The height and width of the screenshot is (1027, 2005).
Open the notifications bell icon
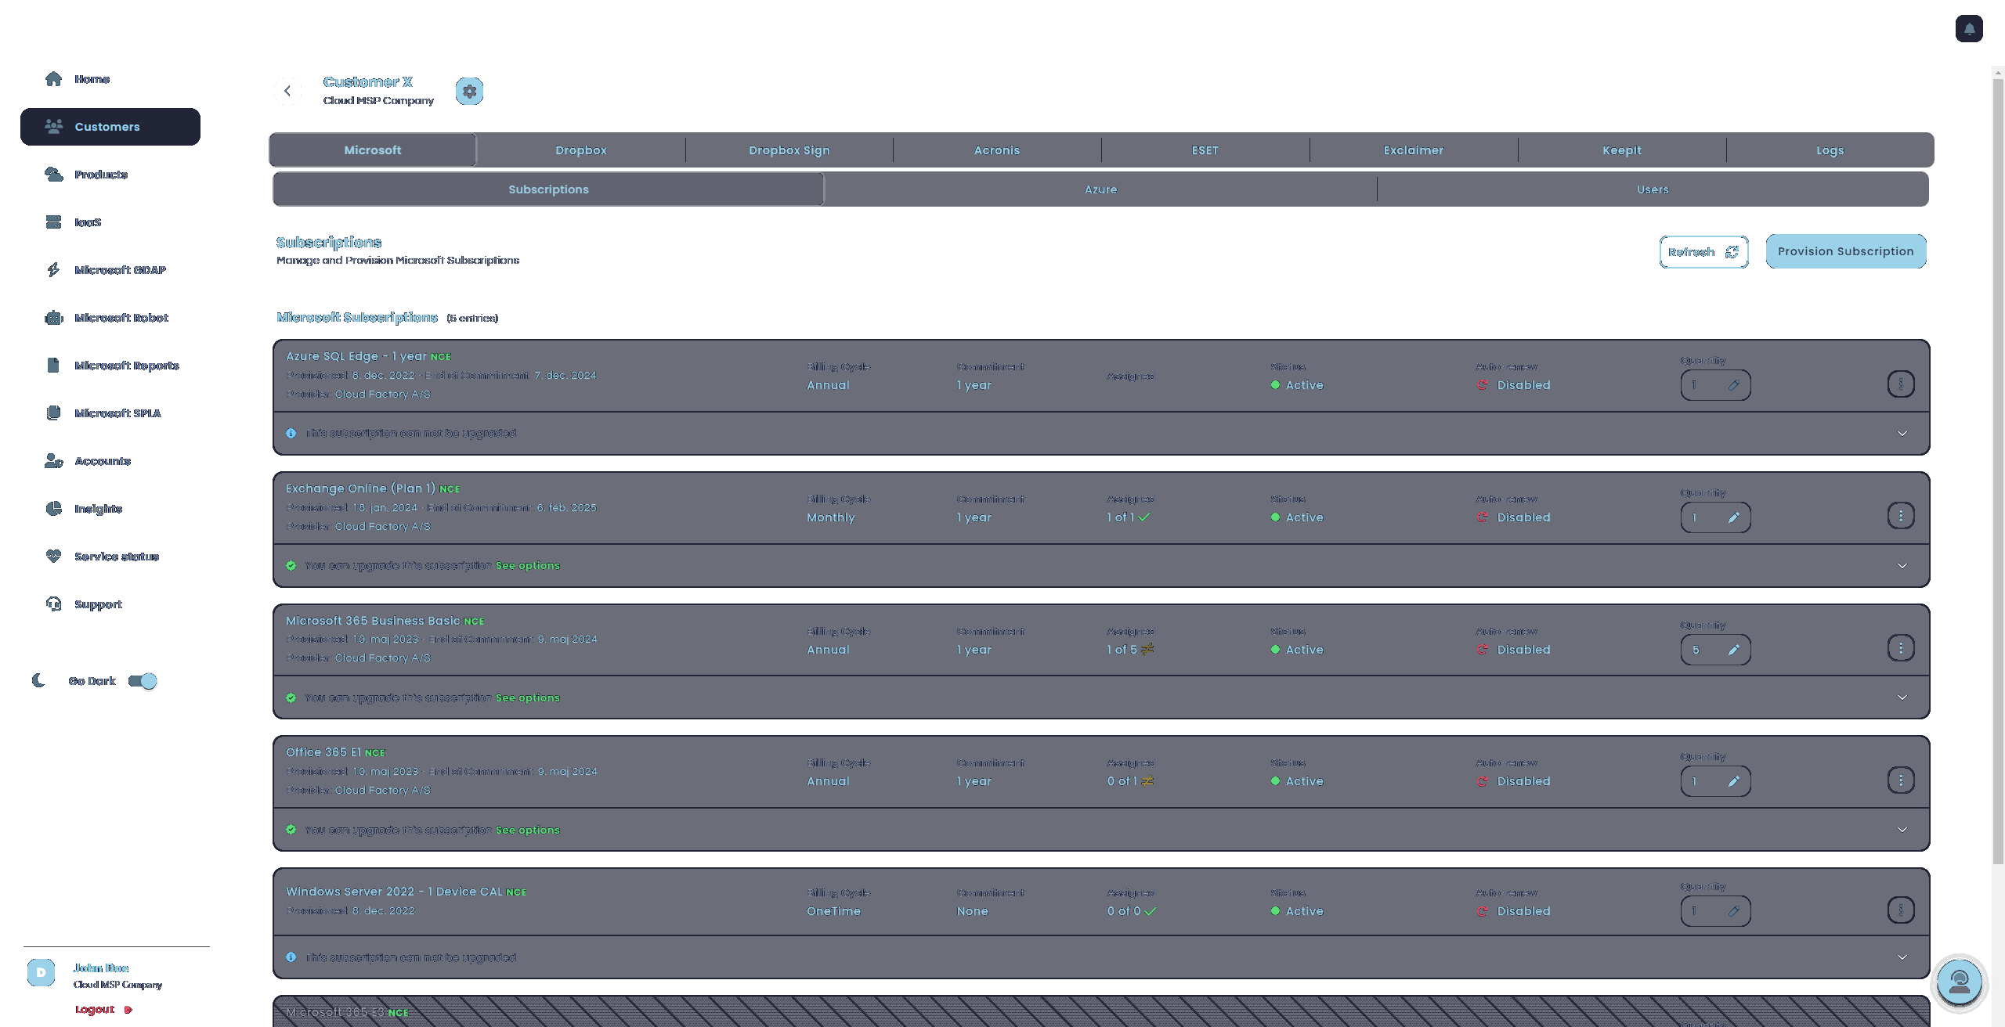point(1968,29)
